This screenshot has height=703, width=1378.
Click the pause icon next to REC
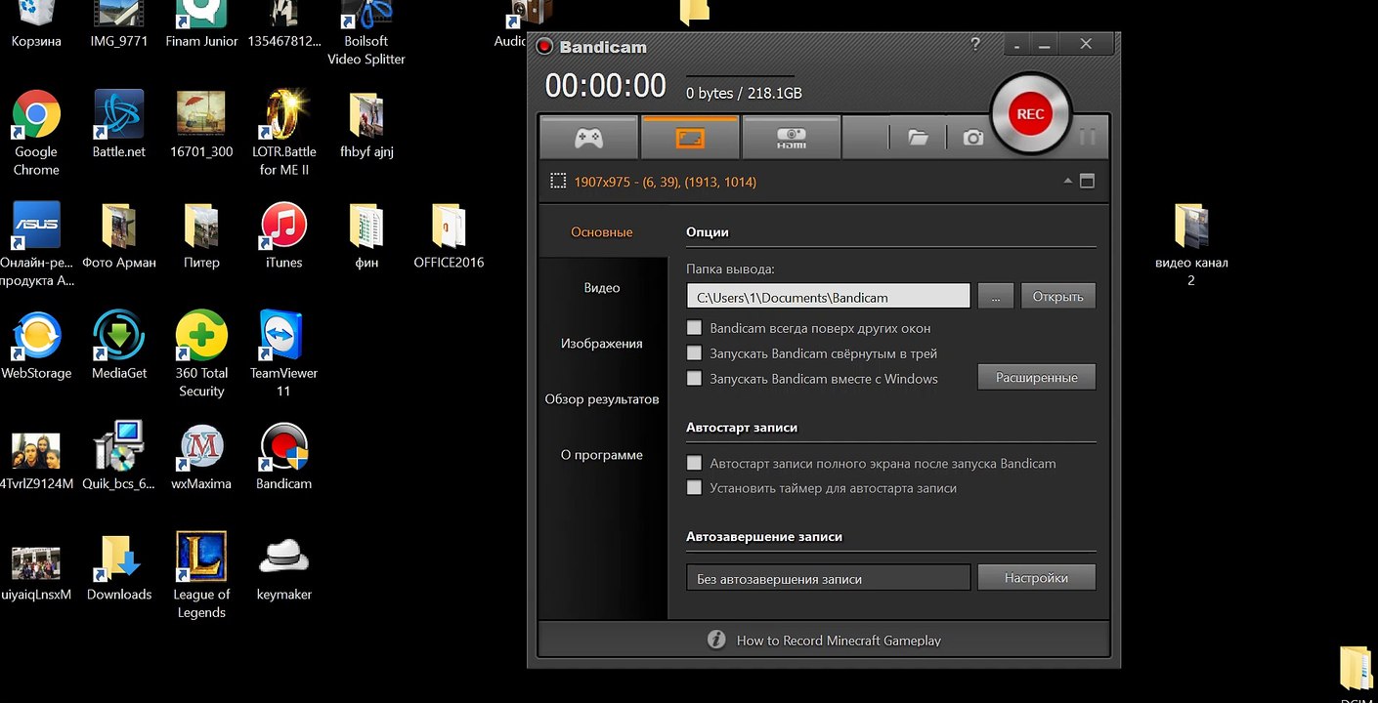[1088, 138]
